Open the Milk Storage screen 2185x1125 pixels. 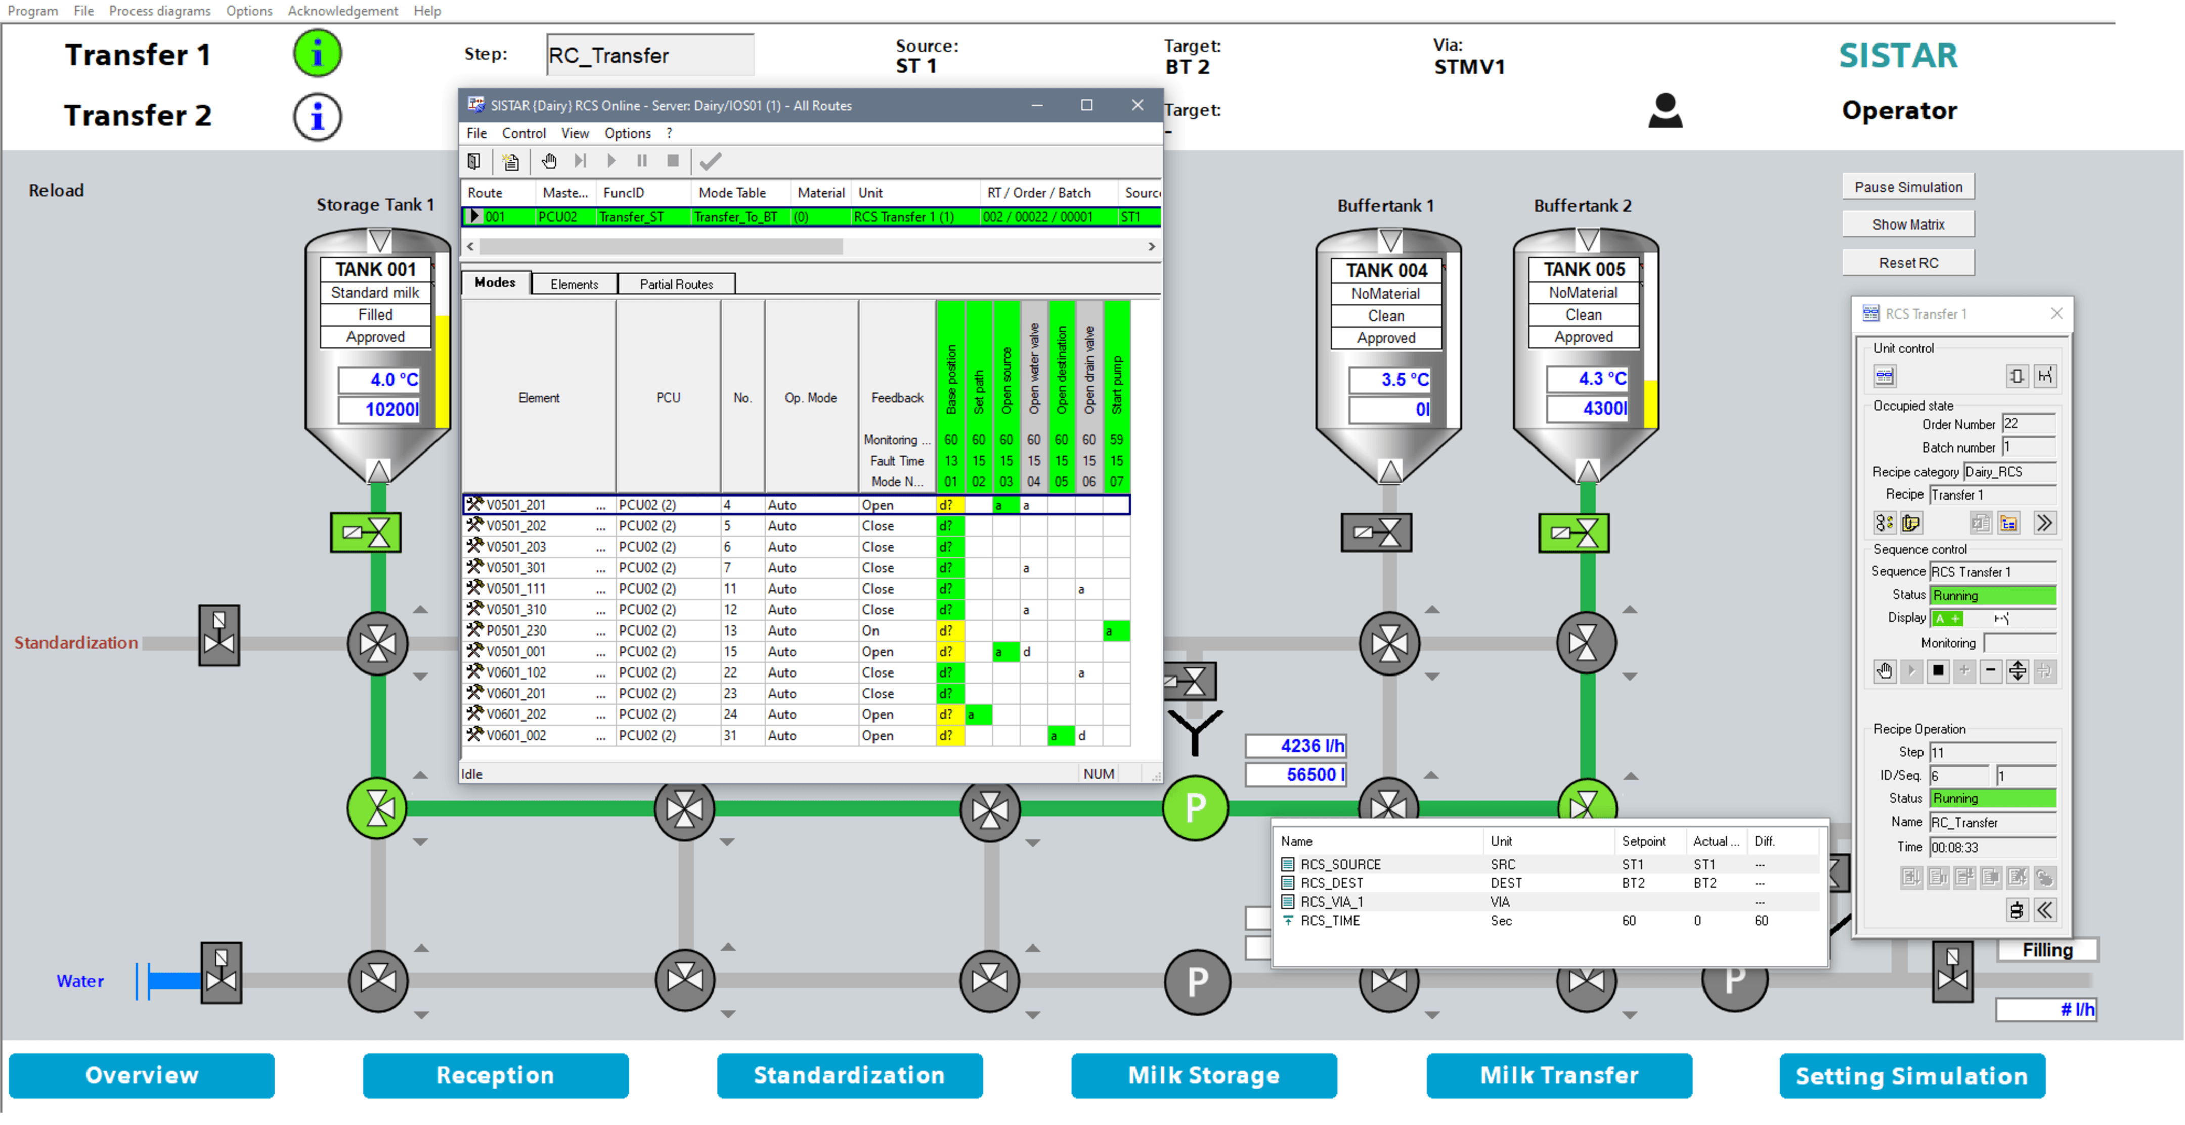[1204, 1076]
